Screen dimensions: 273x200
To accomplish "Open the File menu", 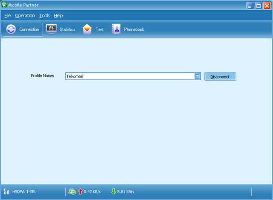I will click(8, 15).
